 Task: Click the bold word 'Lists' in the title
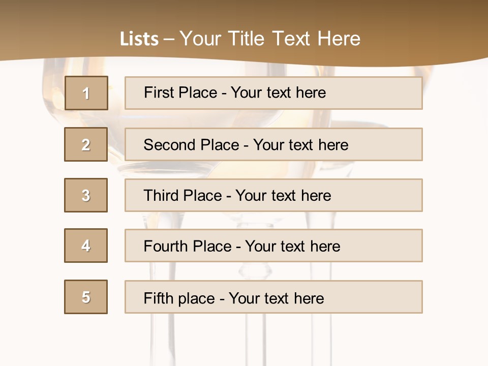pyautogui.click(x=139, y=39)
